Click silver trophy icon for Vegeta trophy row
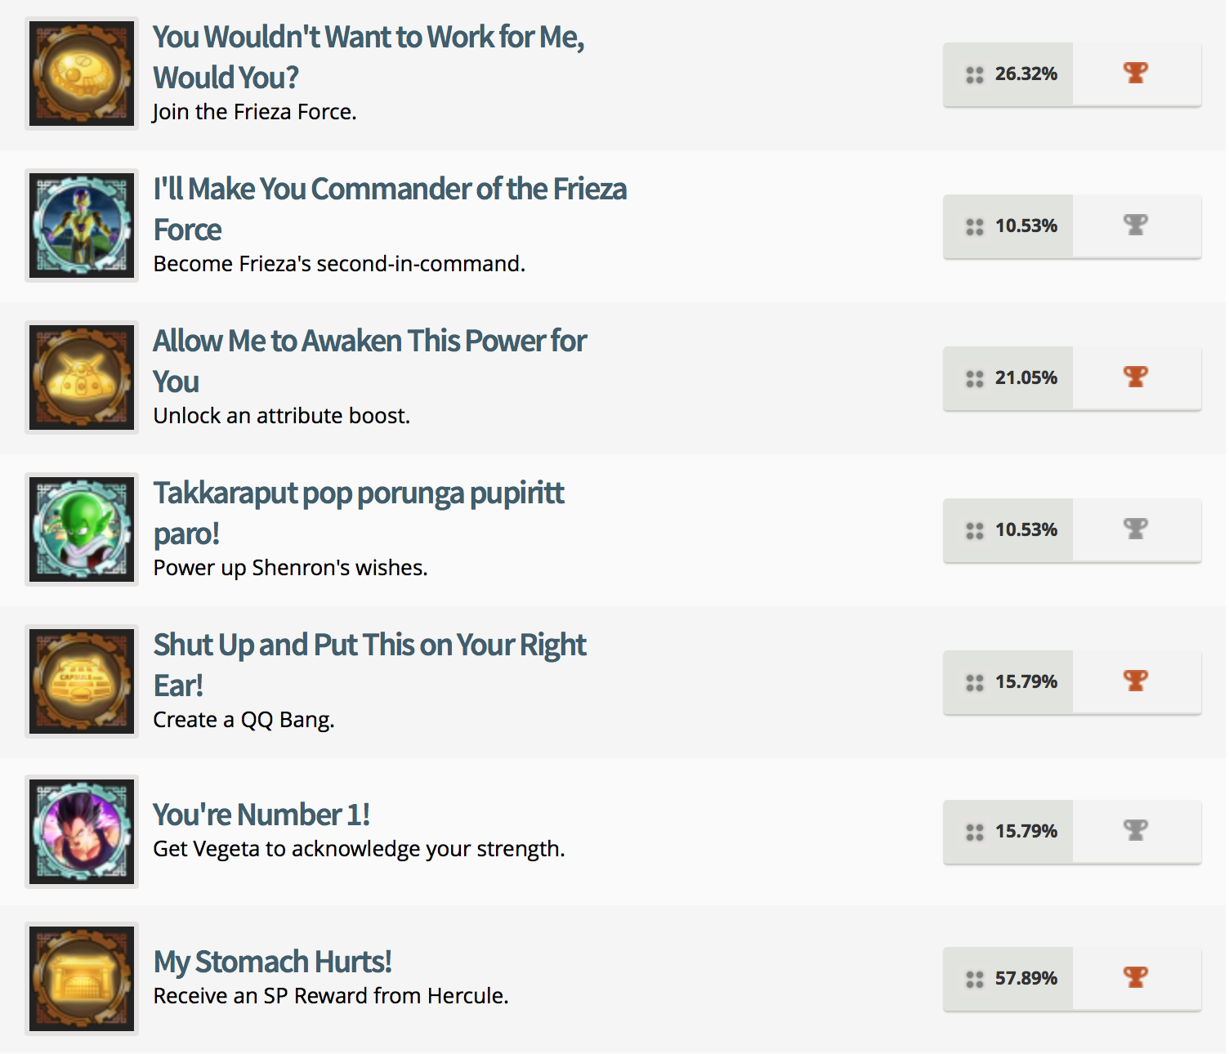The height and width of the screenshot is (1054, 1229). pos(1136,831)
